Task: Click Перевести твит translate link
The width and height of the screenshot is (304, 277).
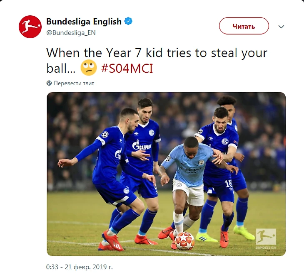Action: [74, 83]
